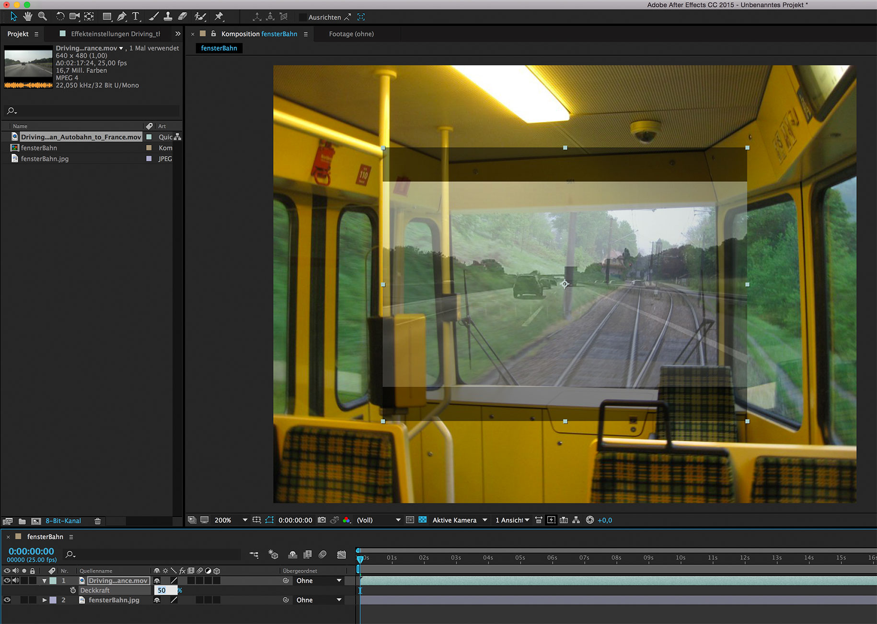Open the Graph Editor in timeline

click(x=341, y=554)
